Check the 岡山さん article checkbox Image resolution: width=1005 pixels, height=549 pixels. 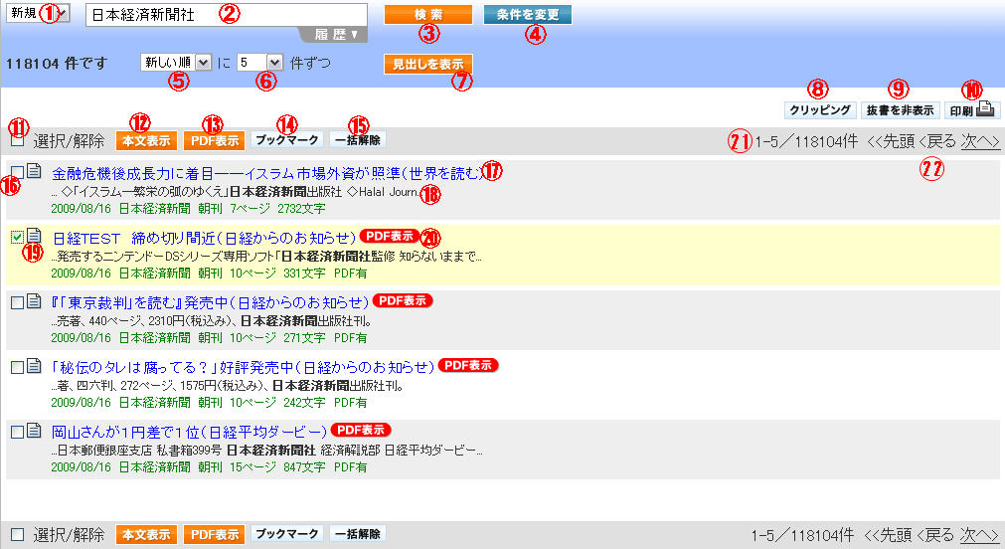17,433
